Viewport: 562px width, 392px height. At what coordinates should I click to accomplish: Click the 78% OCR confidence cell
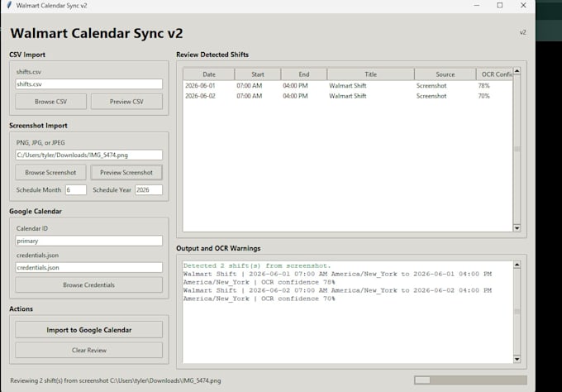(x=483, y=86)
